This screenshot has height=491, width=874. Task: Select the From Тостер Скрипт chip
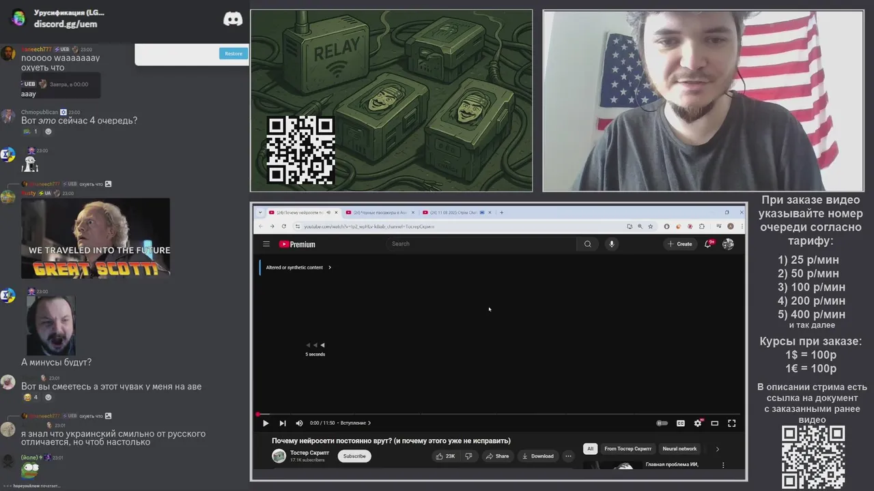[628, 449]
